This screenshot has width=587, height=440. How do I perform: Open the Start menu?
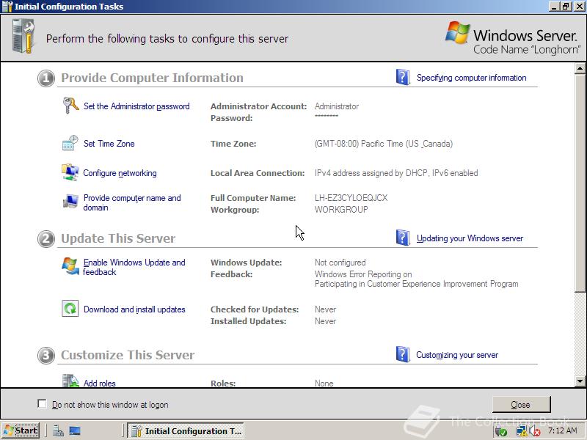[x=21, y=430]
